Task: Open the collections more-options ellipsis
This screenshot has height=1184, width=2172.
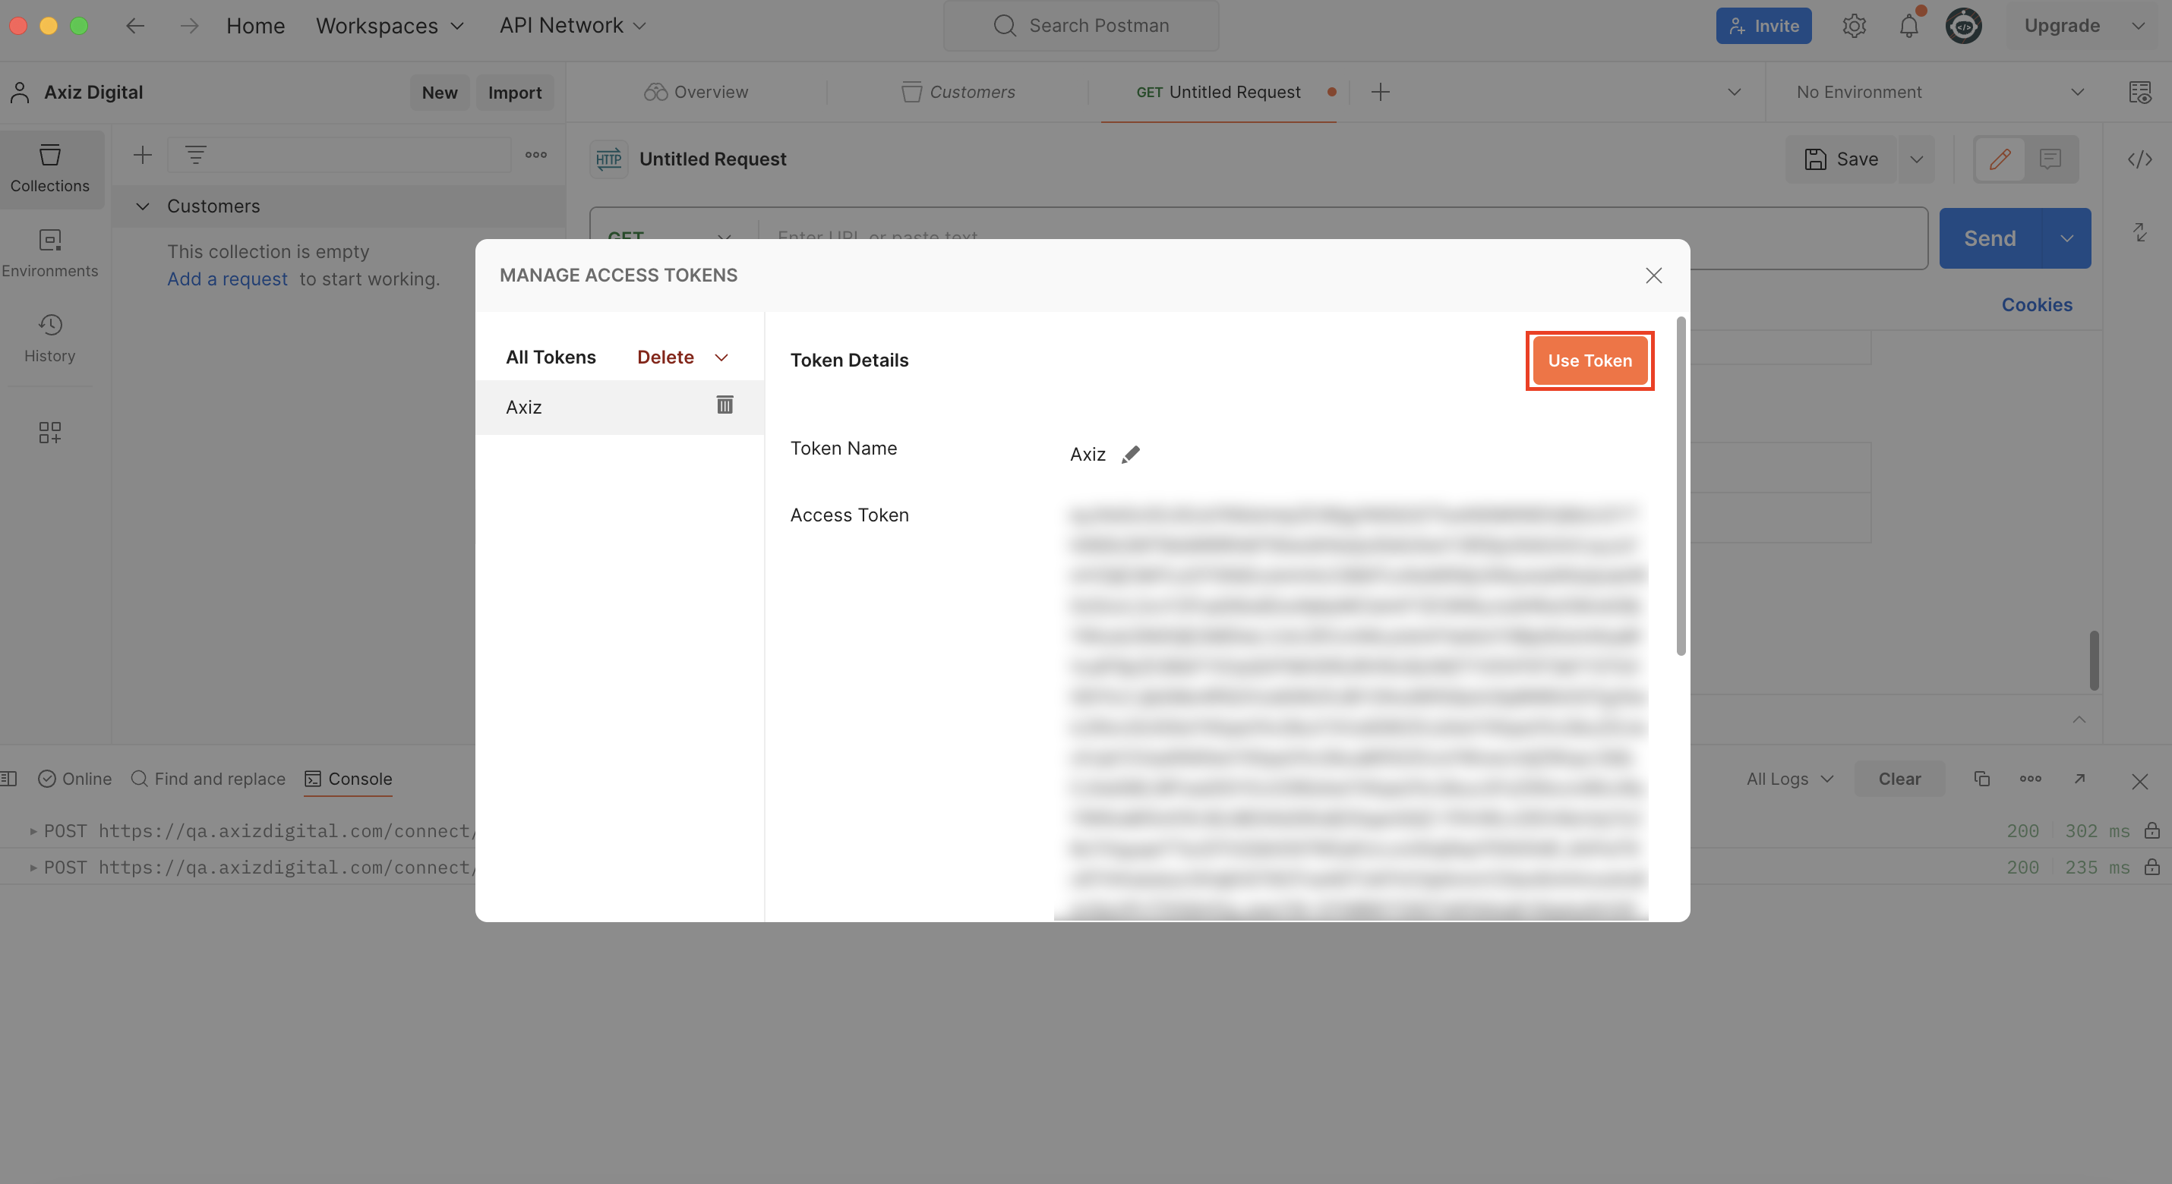Action: coord(536,155)
